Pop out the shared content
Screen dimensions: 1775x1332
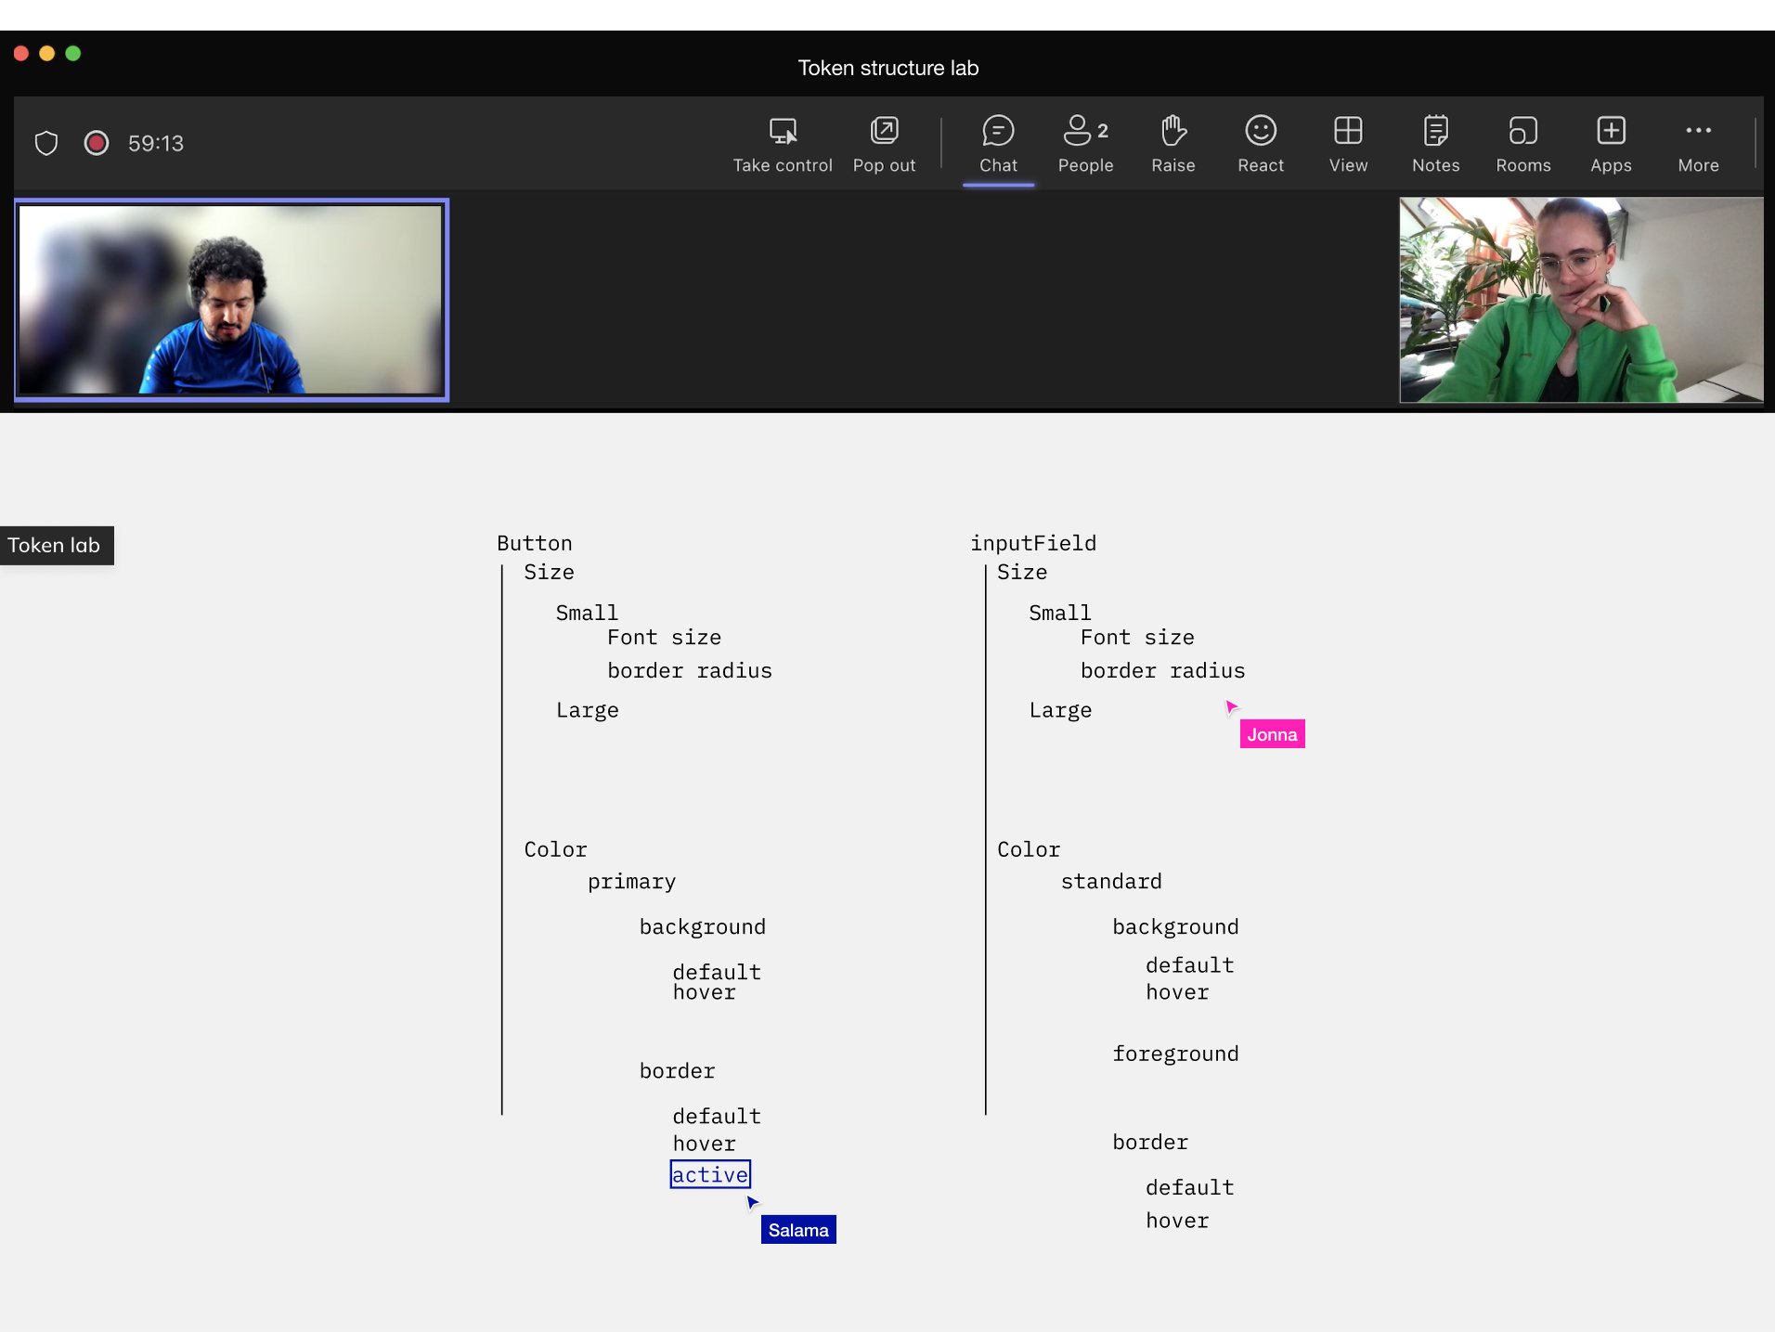(x=884, y=144)
